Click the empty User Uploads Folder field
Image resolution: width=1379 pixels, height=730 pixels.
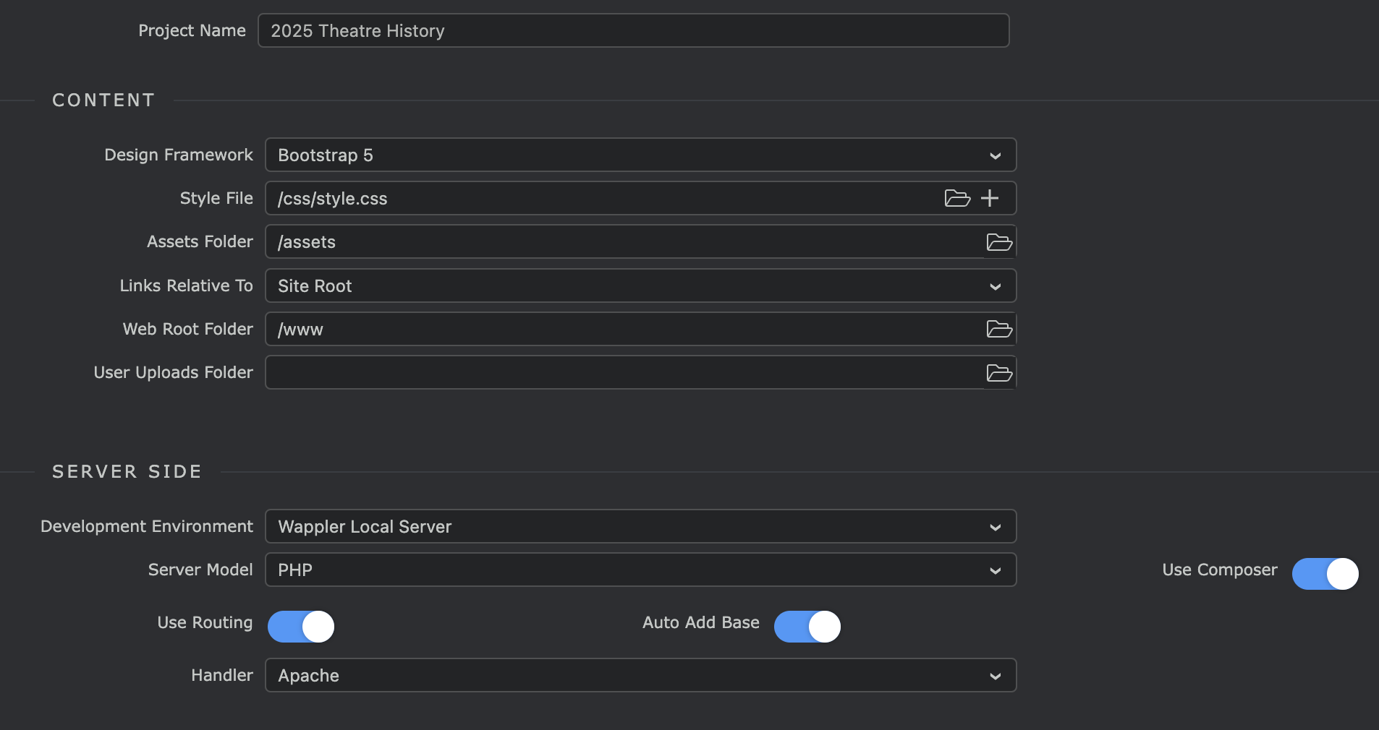point(622,373)
